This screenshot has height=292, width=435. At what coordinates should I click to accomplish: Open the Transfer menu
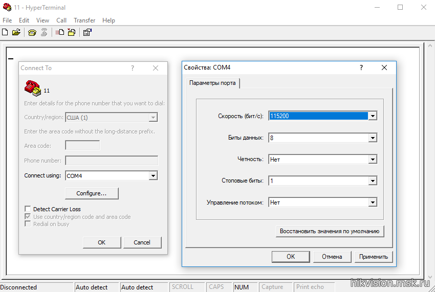tap(84, 20)
